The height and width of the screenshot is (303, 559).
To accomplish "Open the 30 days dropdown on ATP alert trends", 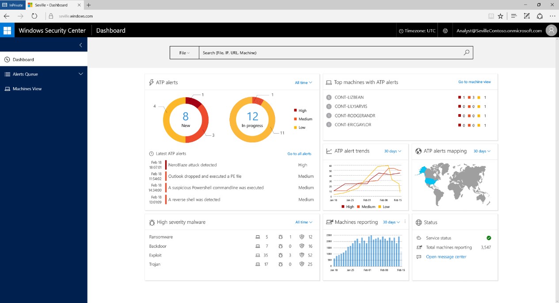I will pyautogui.click(x=392, y=151).
